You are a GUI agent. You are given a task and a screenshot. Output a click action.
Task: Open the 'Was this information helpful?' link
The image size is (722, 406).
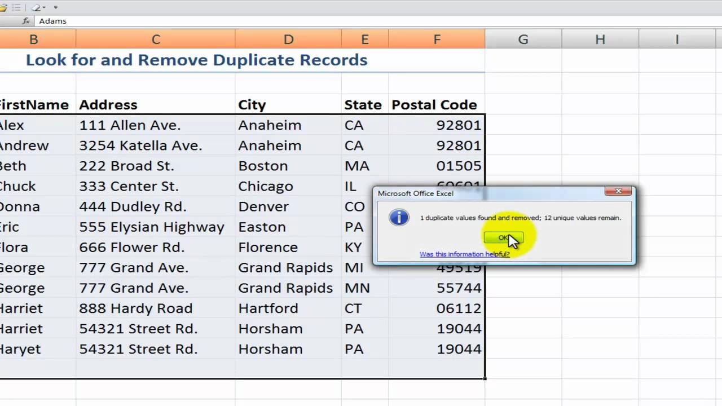[x=464, y=254]
